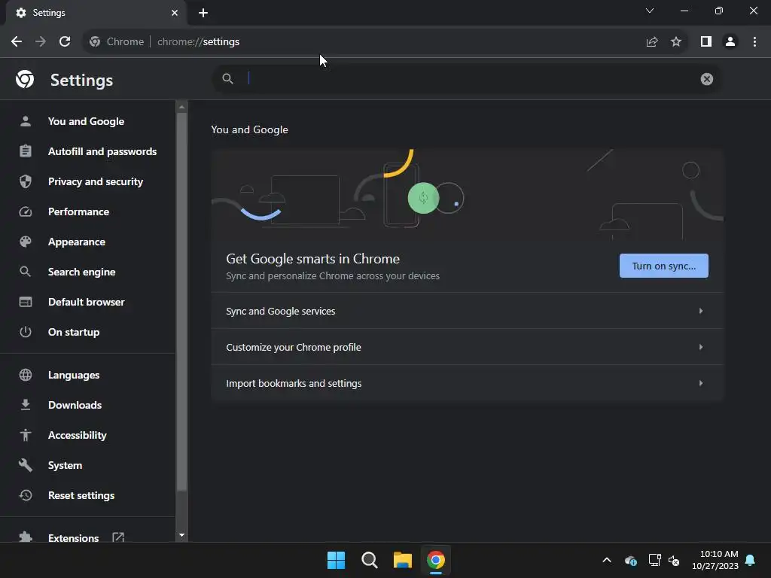The width and height of the screenshot is (771, 578).
Task: Click the magnifier icon in settings search
Action: (227, 78)
